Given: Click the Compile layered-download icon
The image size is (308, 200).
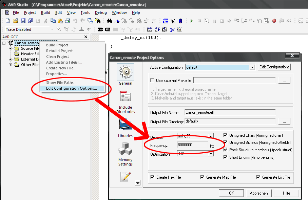Looking at the screenshot, I should [x=165, y=29].
